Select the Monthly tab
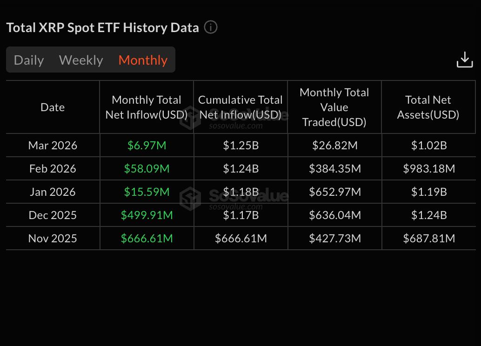481x346 pixels. tap(143, 60)
